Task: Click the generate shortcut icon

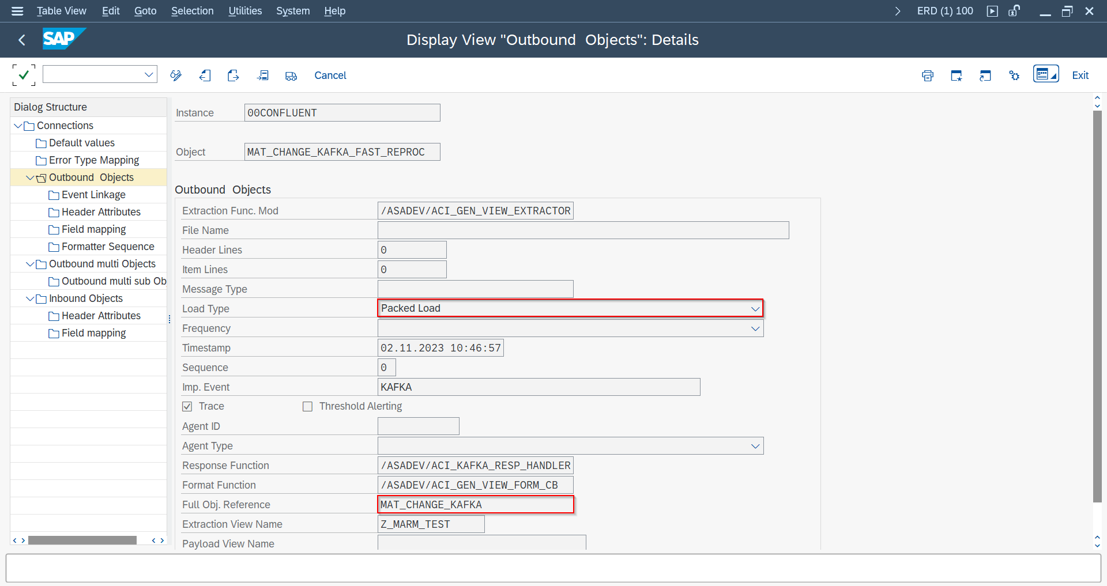Action: click(x=985, y=75)
